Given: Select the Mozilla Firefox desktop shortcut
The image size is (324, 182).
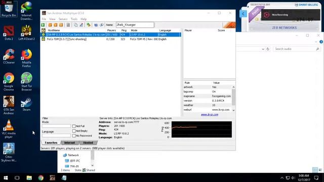Looking at the screenshot, I should tap(26, 58).
